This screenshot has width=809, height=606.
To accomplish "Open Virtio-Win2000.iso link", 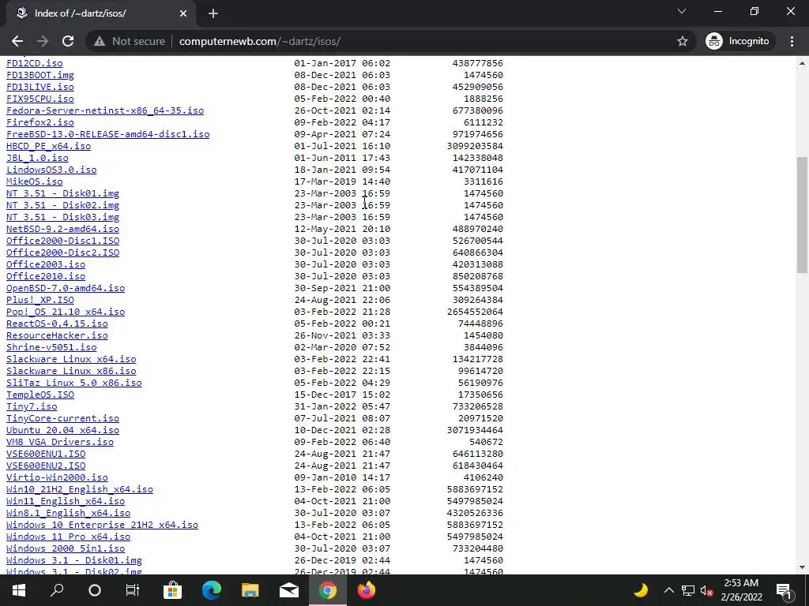I will coord(57,477).
